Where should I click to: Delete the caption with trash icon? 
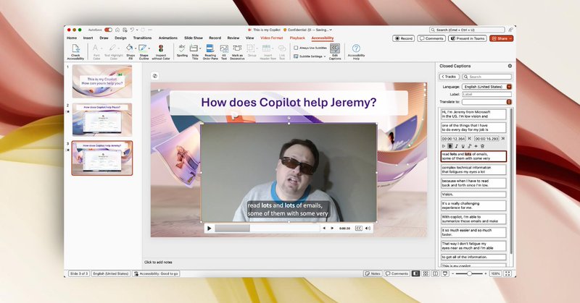pos(482,146)
